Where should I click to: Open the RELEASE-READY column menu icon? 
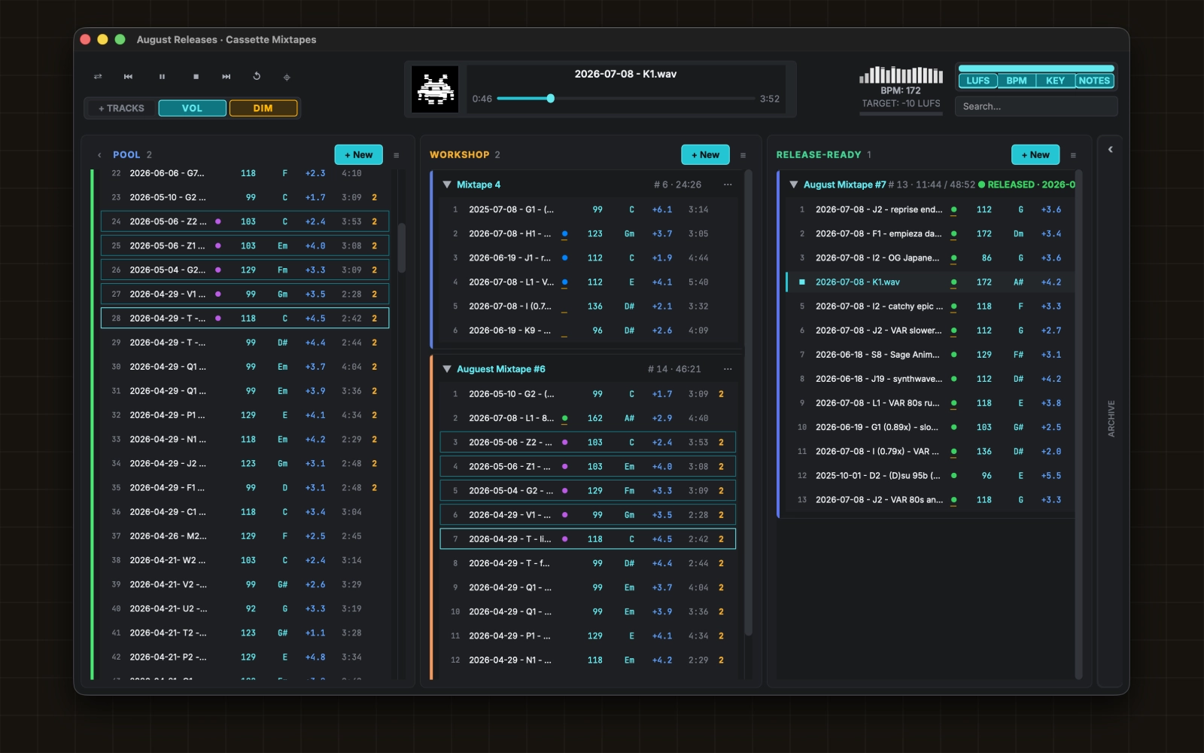(1073, 155)
